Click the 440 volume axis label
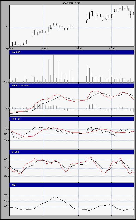The image size is (136, 220). point(5,82)
